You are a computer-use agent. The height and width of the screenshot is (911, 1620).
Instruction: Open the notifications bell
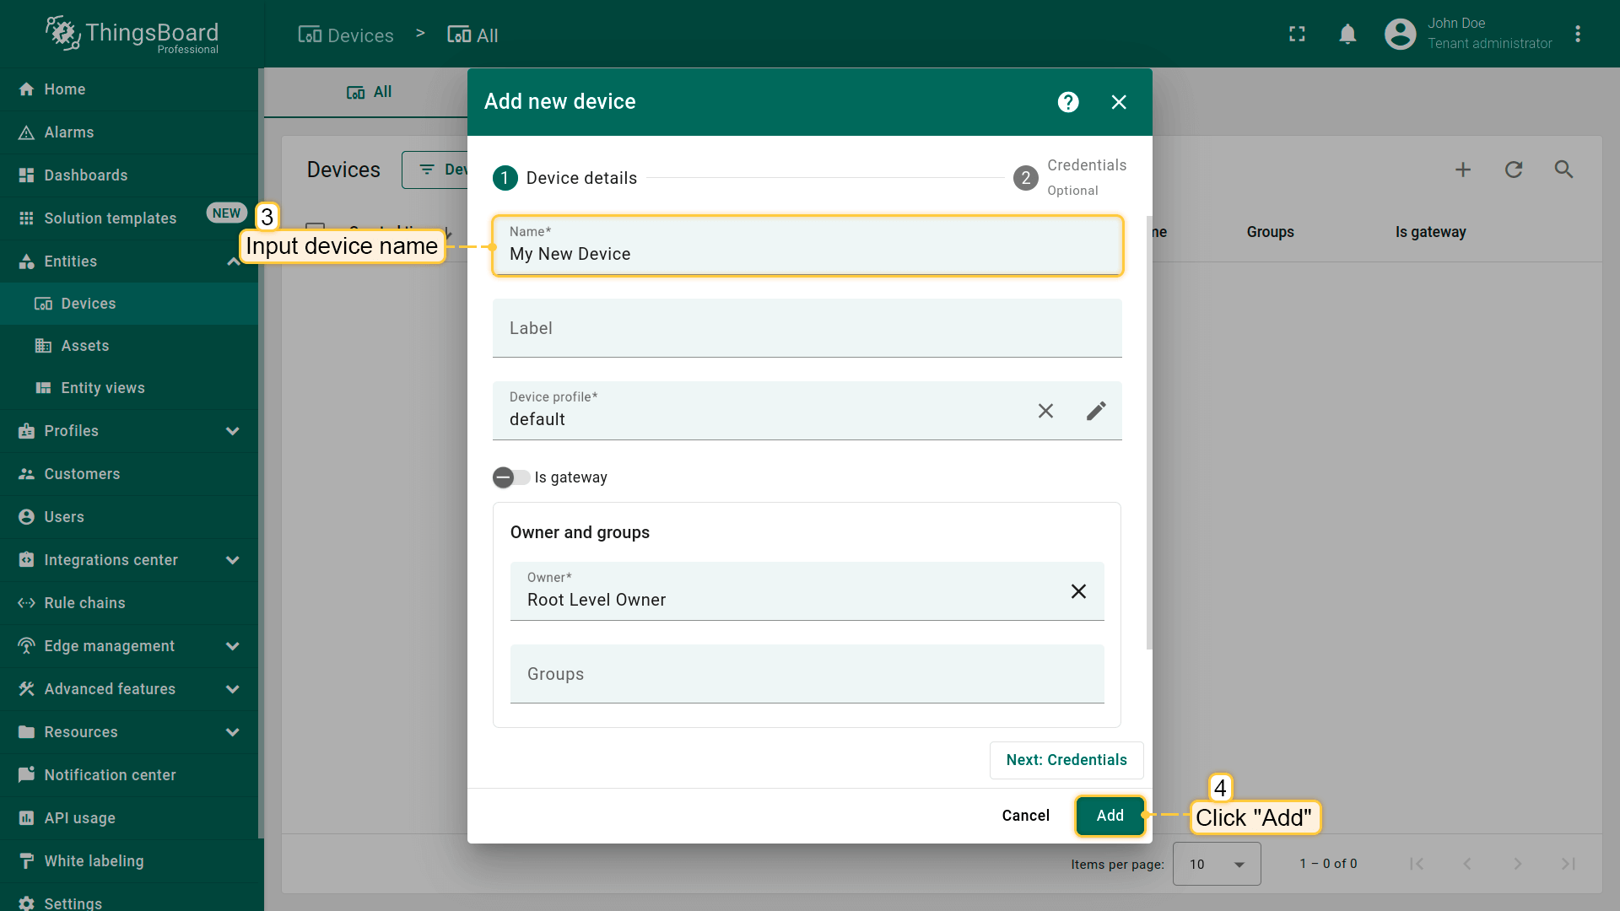(x=1347, y=34)
